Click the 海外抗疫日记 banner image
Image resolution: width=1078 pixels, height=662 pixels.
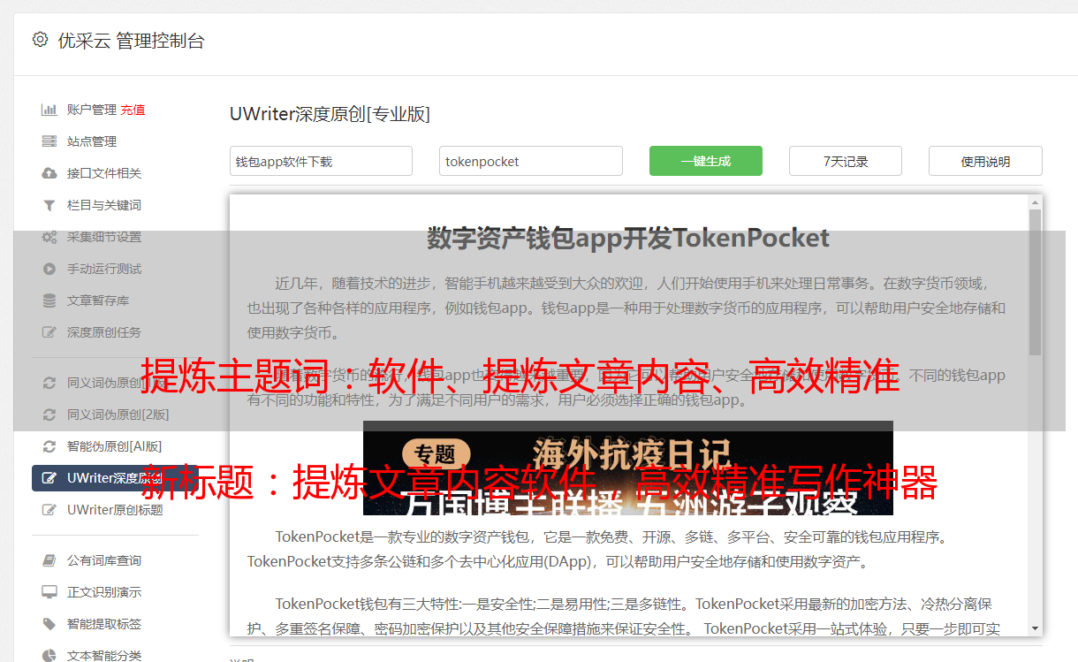628,468
